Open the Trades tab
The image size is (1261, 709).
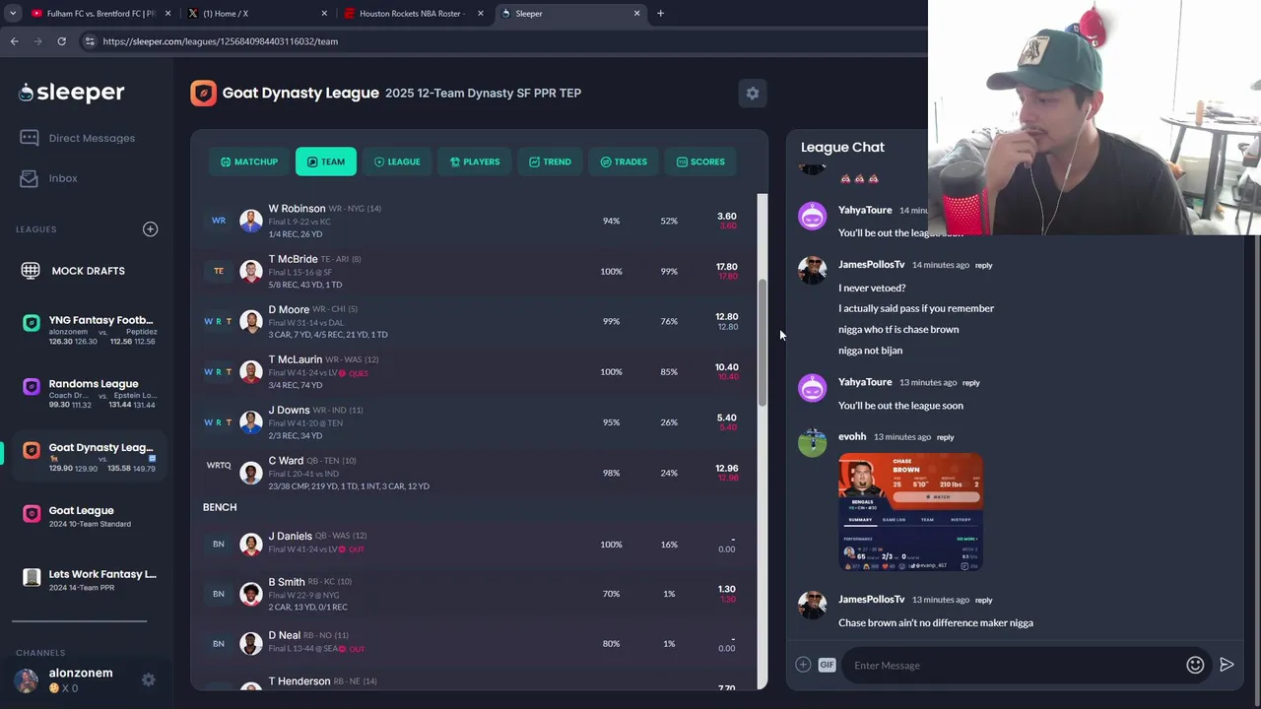pyautogui.click(x=624, y=161)
